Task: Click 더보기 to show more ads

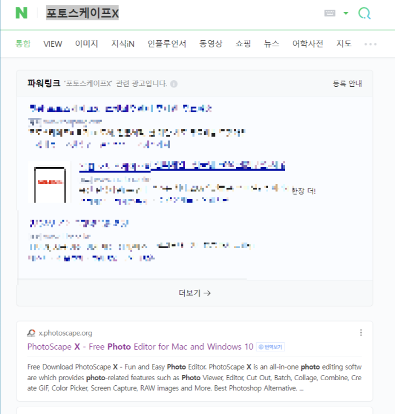Action: pos(195,293)
